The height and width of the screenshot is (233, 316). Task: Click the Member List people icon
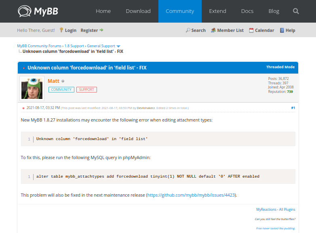coord(213,30)
